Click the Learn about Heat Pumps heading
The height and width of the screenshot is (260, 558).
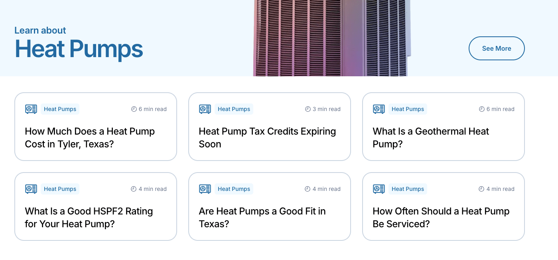tap(79, 42)
